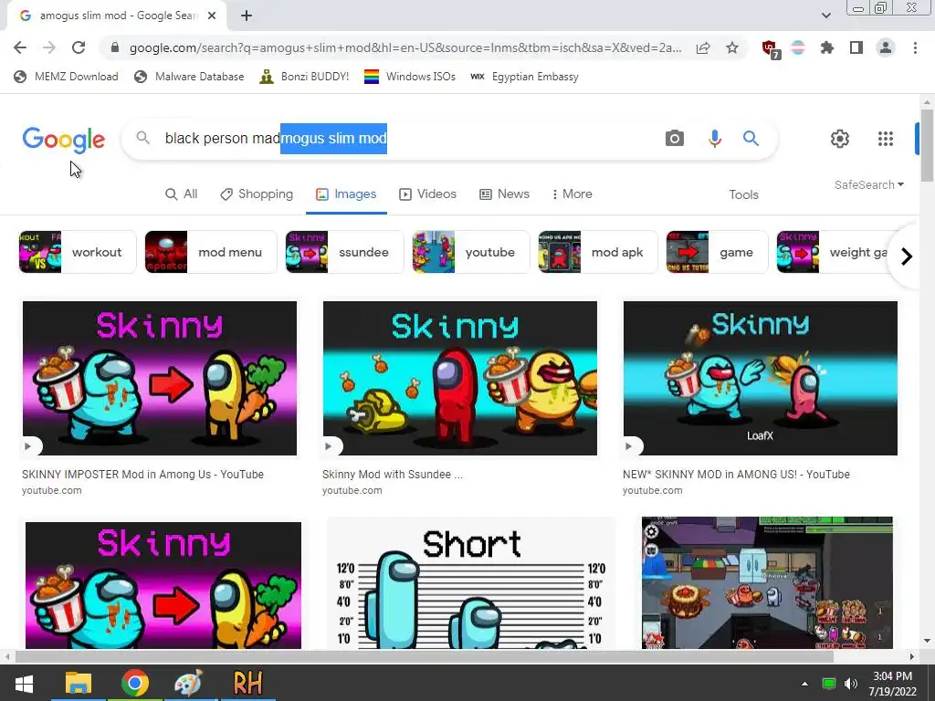Filter results with the youtube chip
Image resolution: width=935 pixels, height=701 pixels.
point(471,252)
